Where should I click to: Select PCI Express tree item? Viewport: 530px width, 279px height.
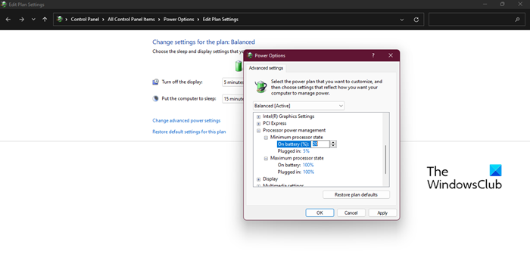(x=274, y=123)
